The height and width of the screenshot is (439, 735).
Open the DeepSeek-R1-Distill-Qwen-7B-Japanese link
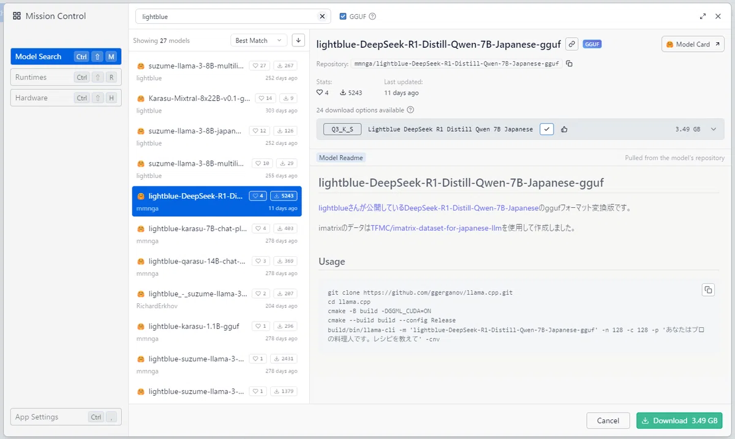coord(471,208)
